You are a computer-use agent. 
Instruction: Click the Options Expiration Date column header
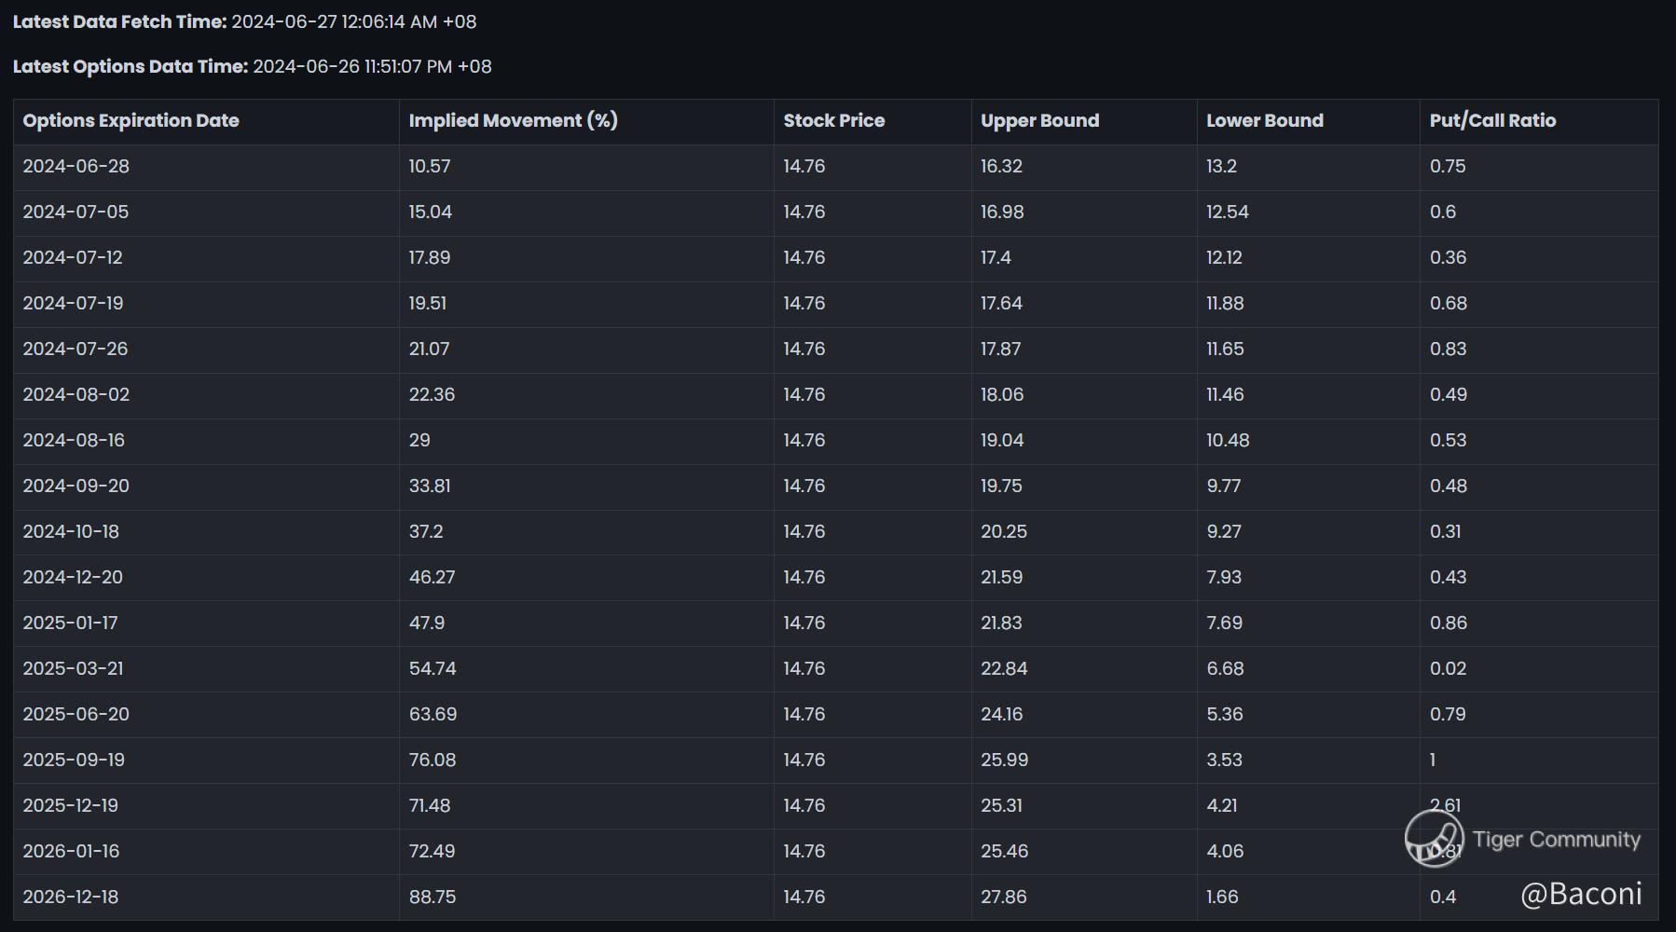click(x=131, y=121)
